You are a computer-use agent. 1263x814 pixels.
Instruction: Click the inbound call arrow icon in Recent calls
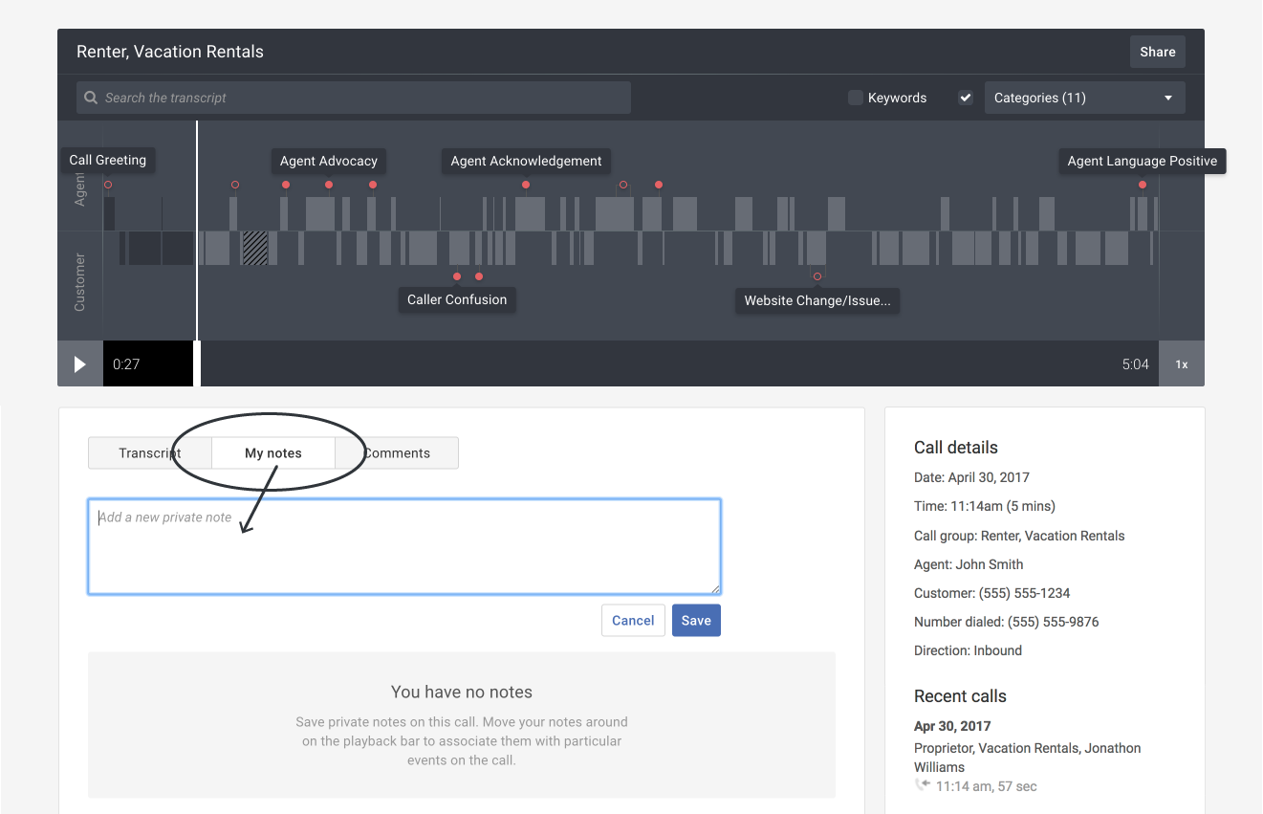922,785
